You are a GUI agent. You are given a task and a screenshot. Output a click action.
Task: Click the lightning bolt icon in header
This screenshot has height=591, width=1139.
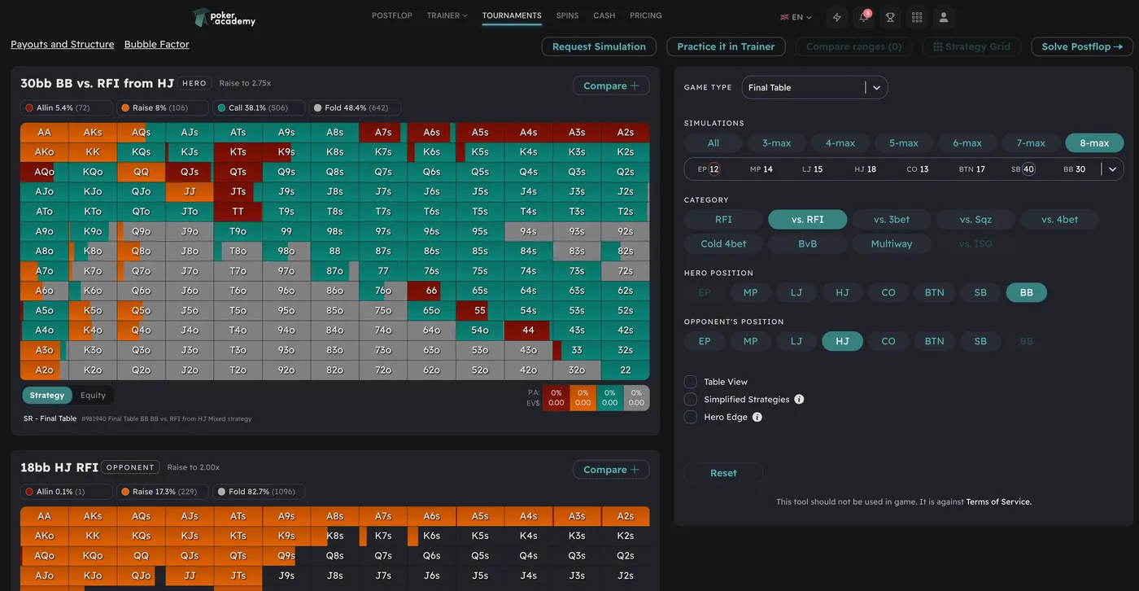pyautogui.click(x=836, y=17)
